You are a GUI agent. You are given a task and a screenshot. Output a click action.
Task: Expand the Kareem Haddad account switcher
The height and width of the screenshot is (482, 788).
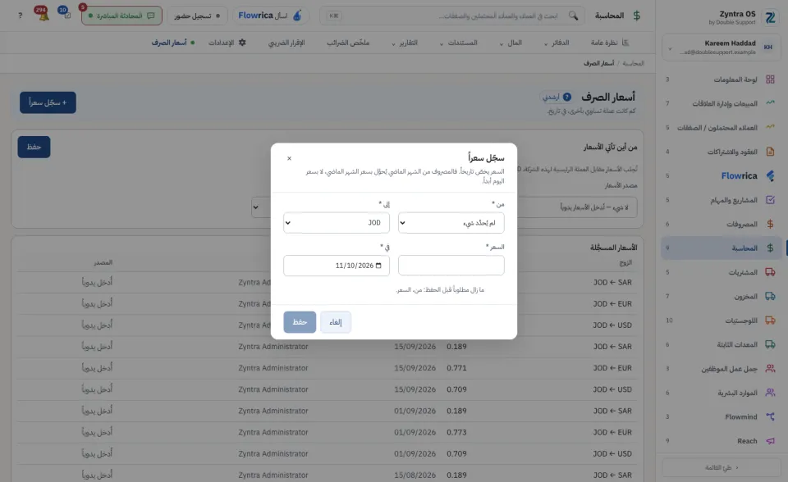point(721,48)
